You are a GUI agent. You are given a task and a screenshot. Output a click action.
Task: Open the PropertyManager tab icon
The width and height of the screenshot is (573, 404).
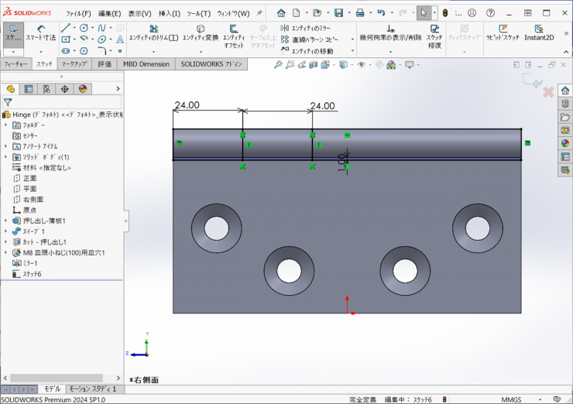click(29, 89)
